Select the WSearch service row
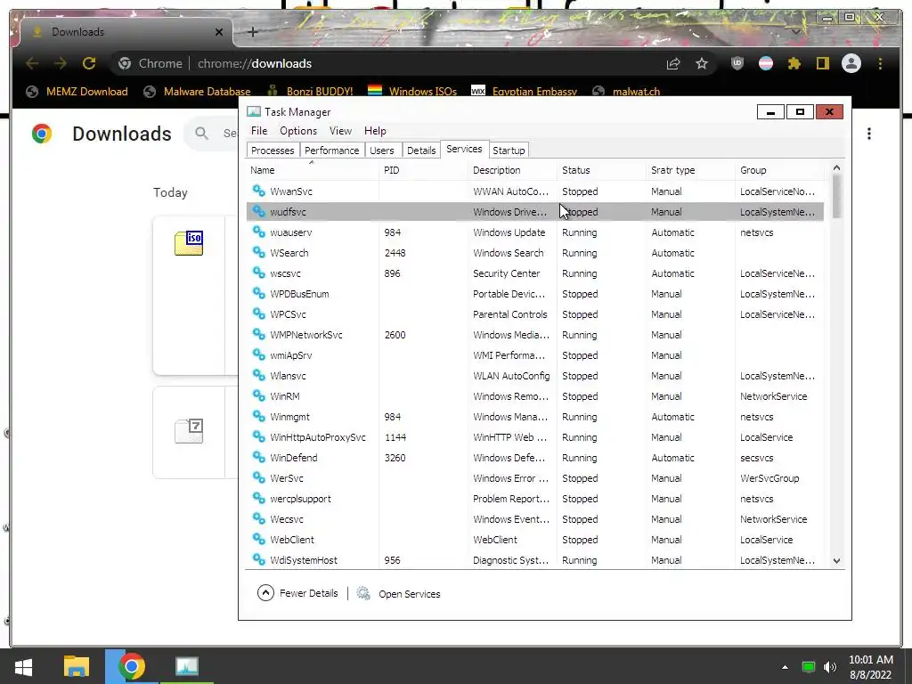This screenshot has height=684, width=912. (x=535, y=252)
